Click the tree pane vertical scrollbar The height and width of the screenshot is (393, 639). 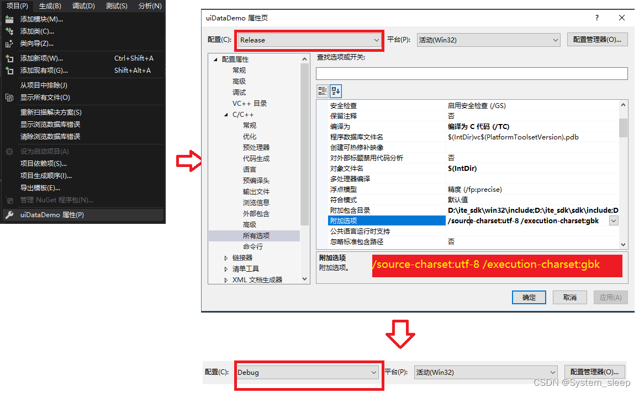click(x=304, y=169)
